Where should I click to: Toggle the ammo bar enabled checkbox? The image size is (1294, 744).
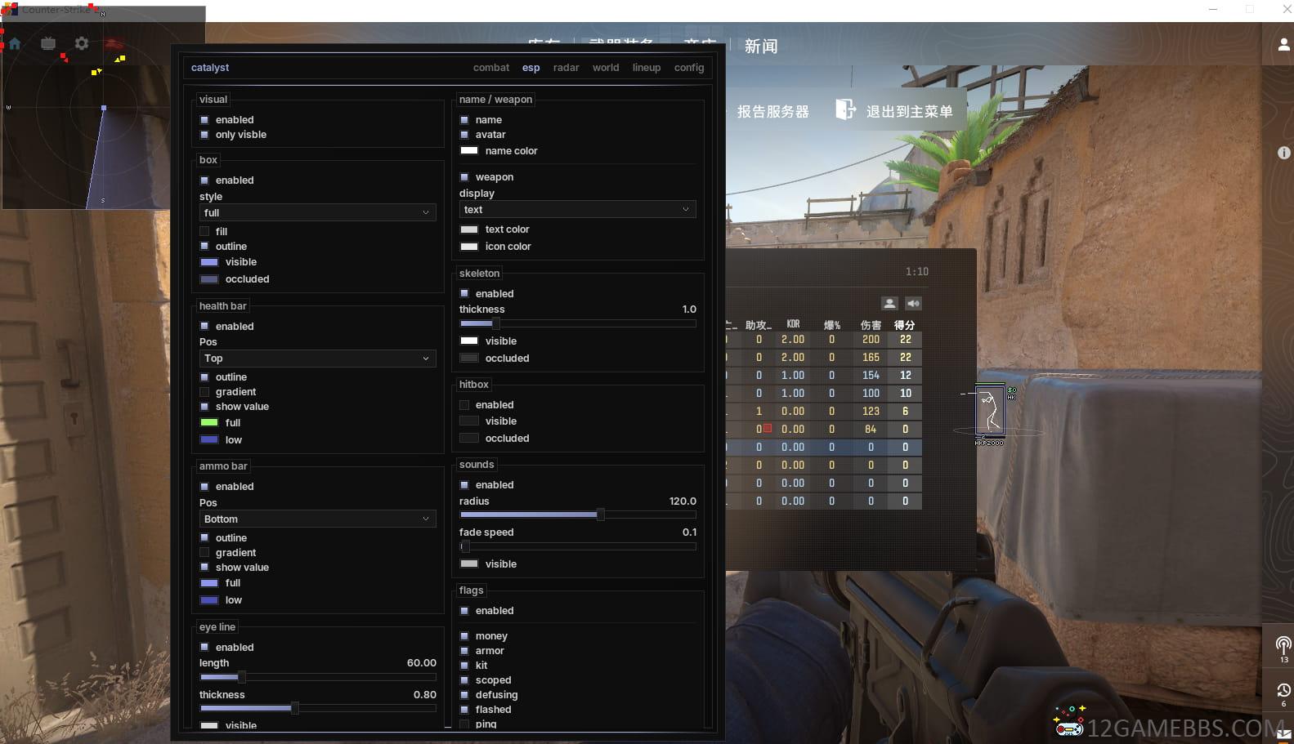pos(204,487)
